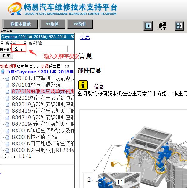Open the 全屏菜单 fullscreen menu link

tap(162, 26)
